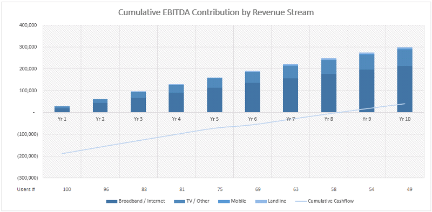
Task: Click the Yr 5 category label
Action: (x=214, y=119)
